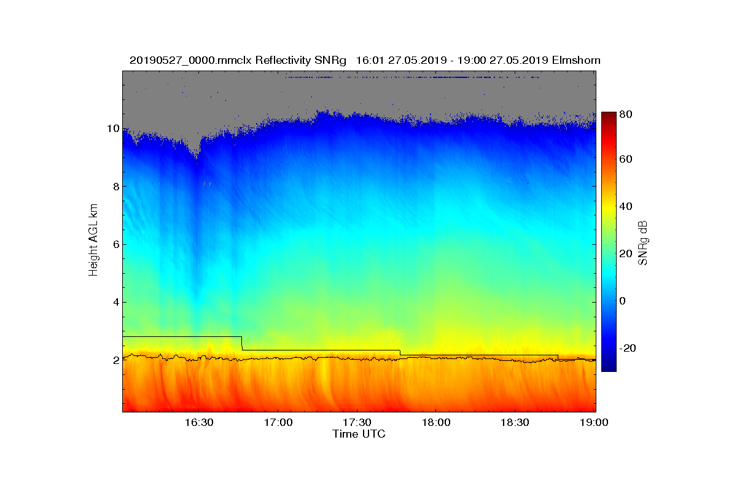Click the height tick label 6
737x491 pixels.
click(116, 244)
